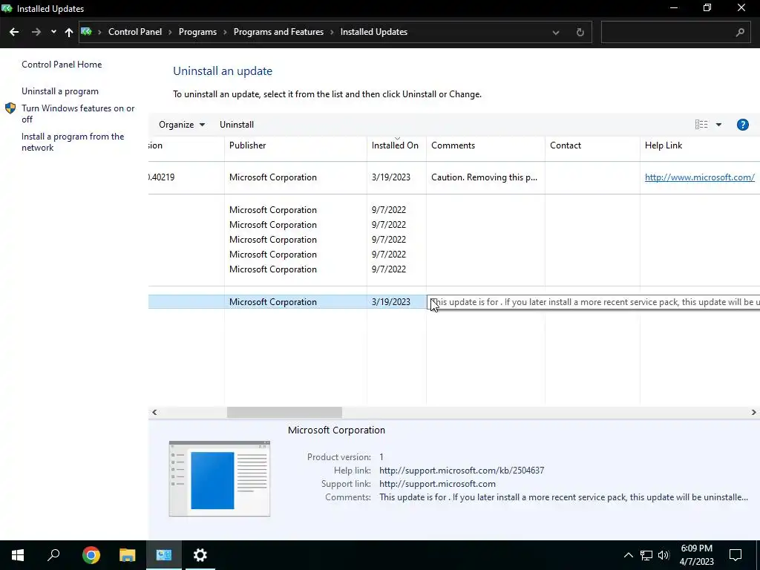Image resolution: width=760 pixels, height=570 pixels.
Task: Click the Uninstall toolbar button
Action: [237, 125]
